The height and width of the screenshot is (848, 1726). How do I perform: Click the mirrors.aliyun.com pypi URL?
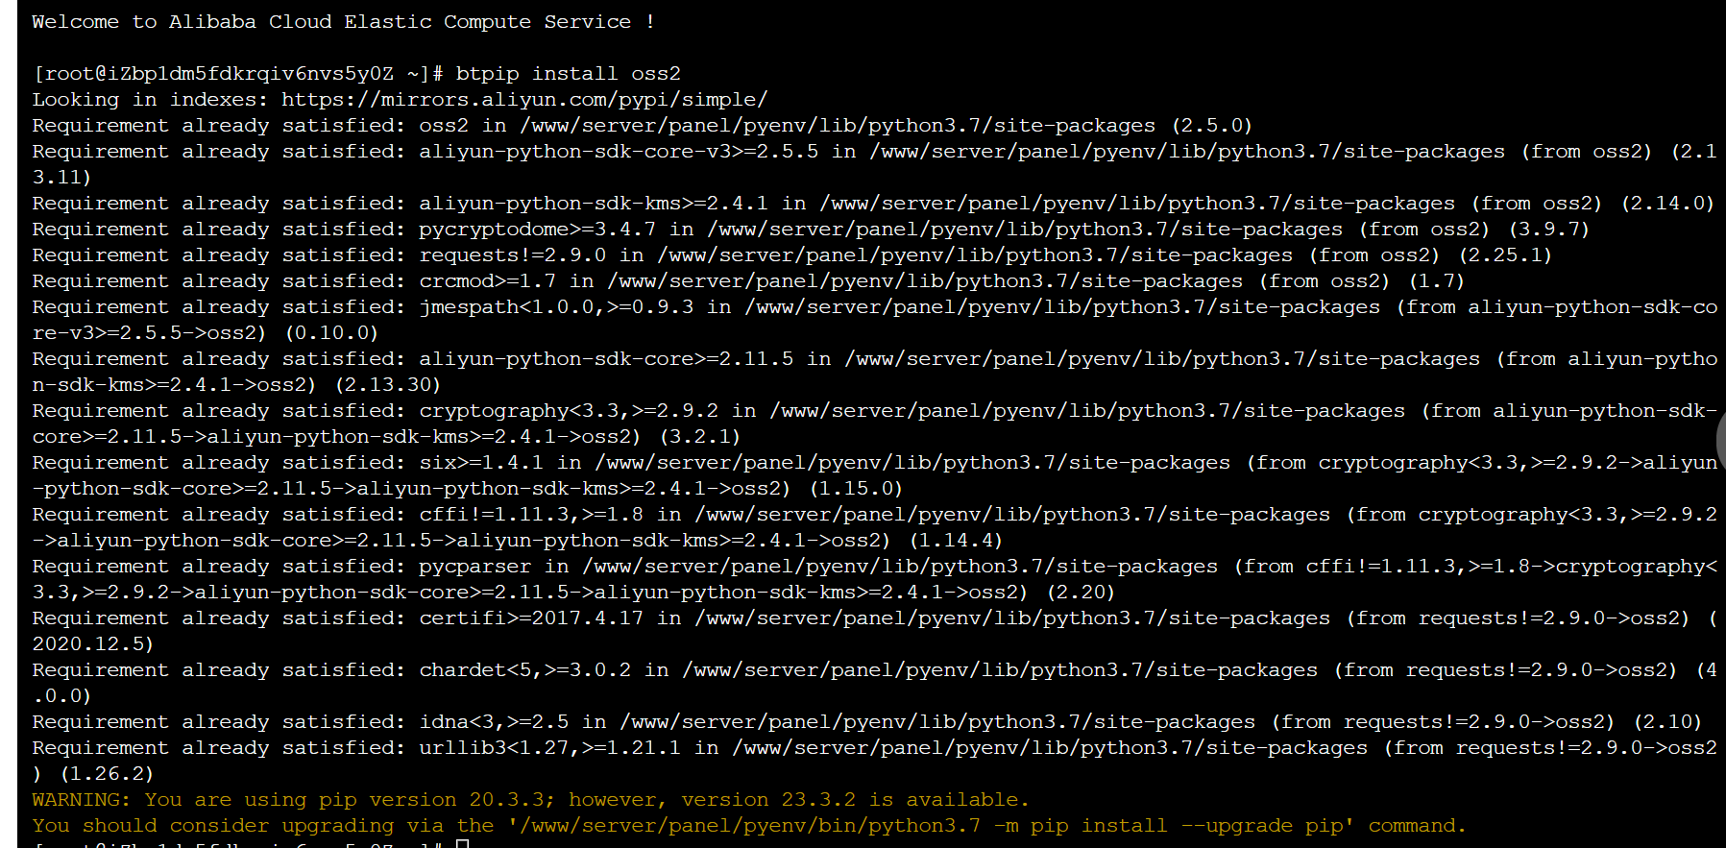pos(524,100)
